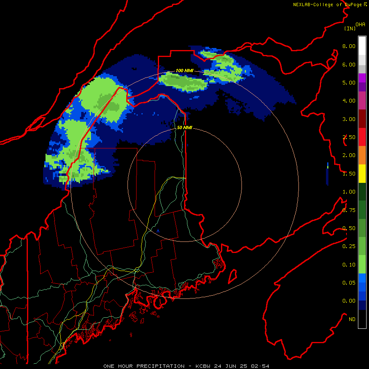
Task: Click the One Hour Precipitation KCBW caption
Action: click(x=186, y=366)
